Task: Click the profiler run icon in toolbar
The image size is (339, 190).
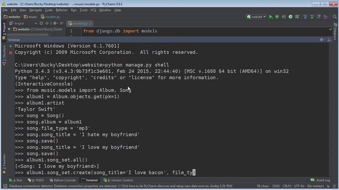Action: (x=291, y=17)
